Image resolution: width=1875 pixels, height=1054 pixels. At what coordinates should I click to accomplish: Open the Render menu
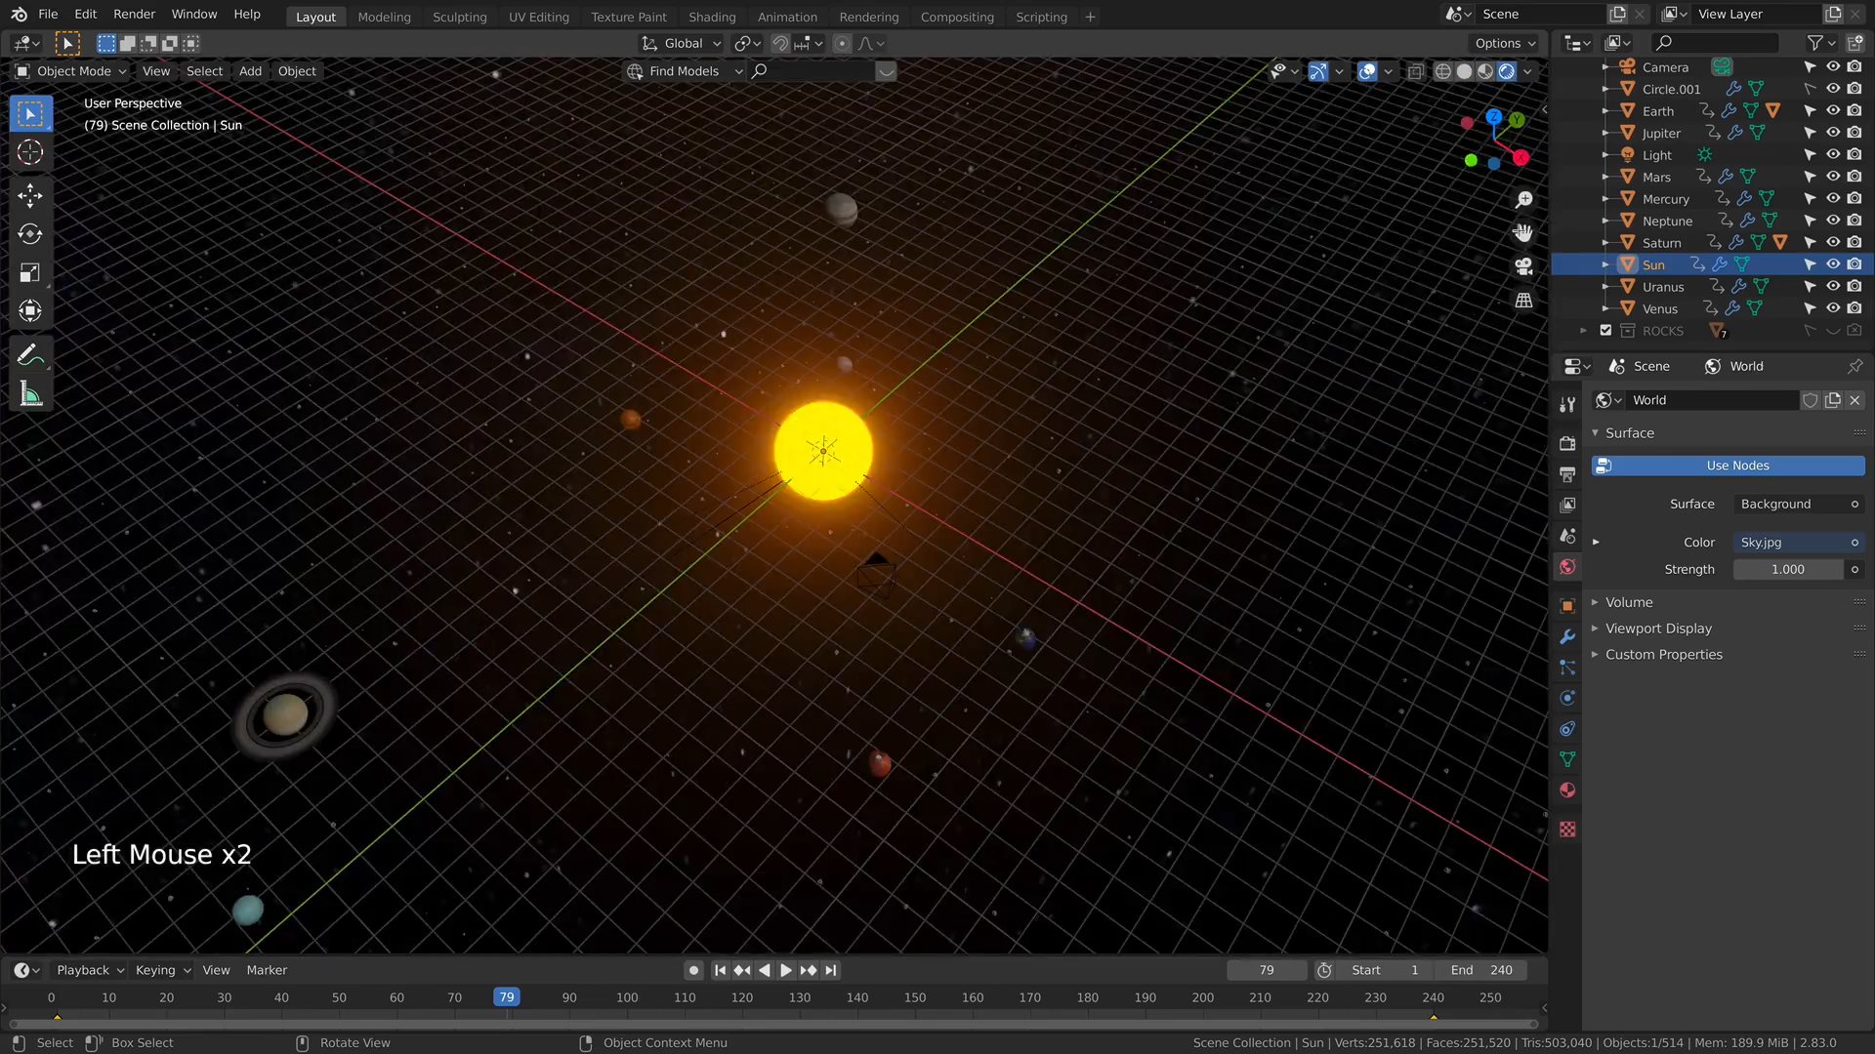tap(134, 14)
